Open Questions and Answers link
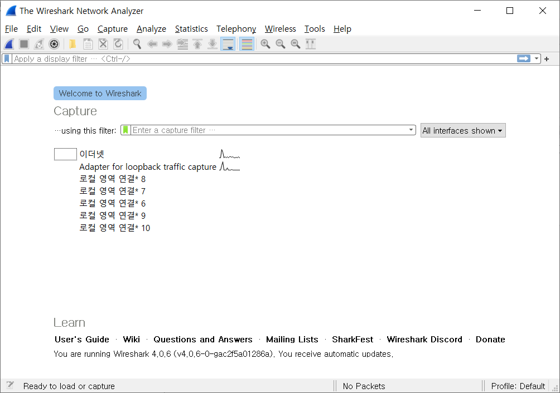 pos(203,340)
